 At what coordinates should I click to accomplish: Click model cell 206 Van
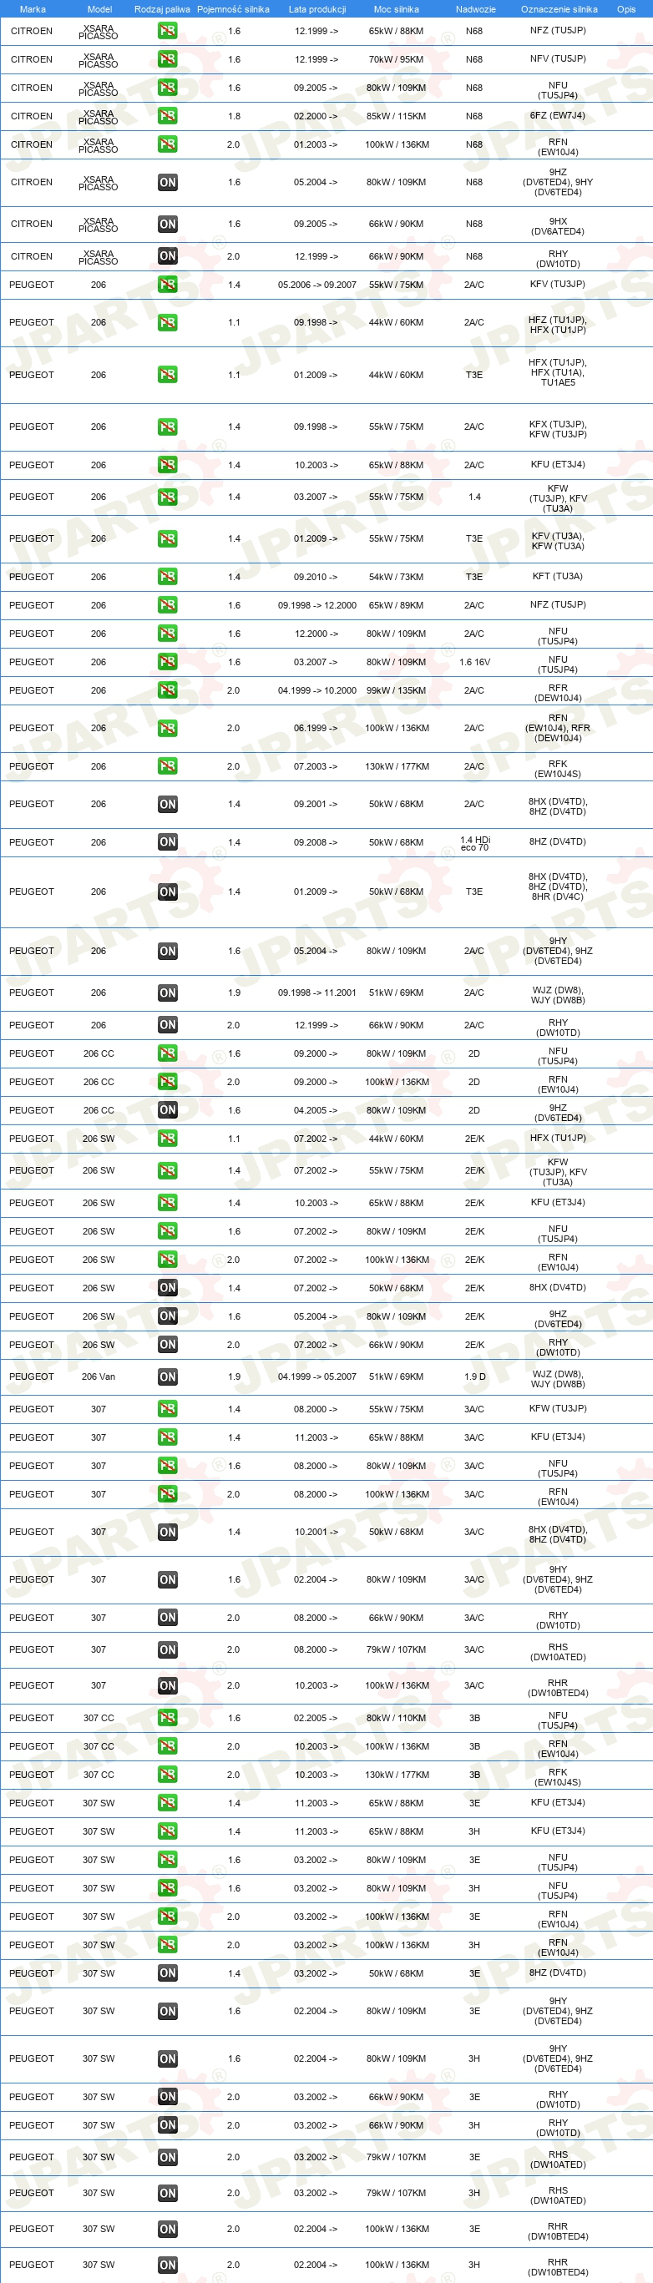(x=99, y=1377)
